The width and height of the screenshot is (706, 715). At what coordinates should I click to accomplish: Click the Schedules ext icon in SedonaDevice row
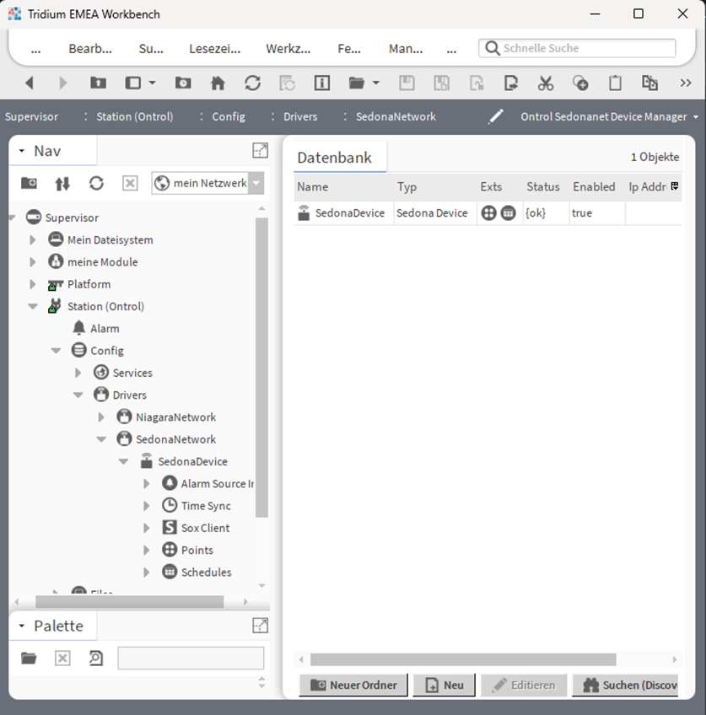(x=508, y=213)
